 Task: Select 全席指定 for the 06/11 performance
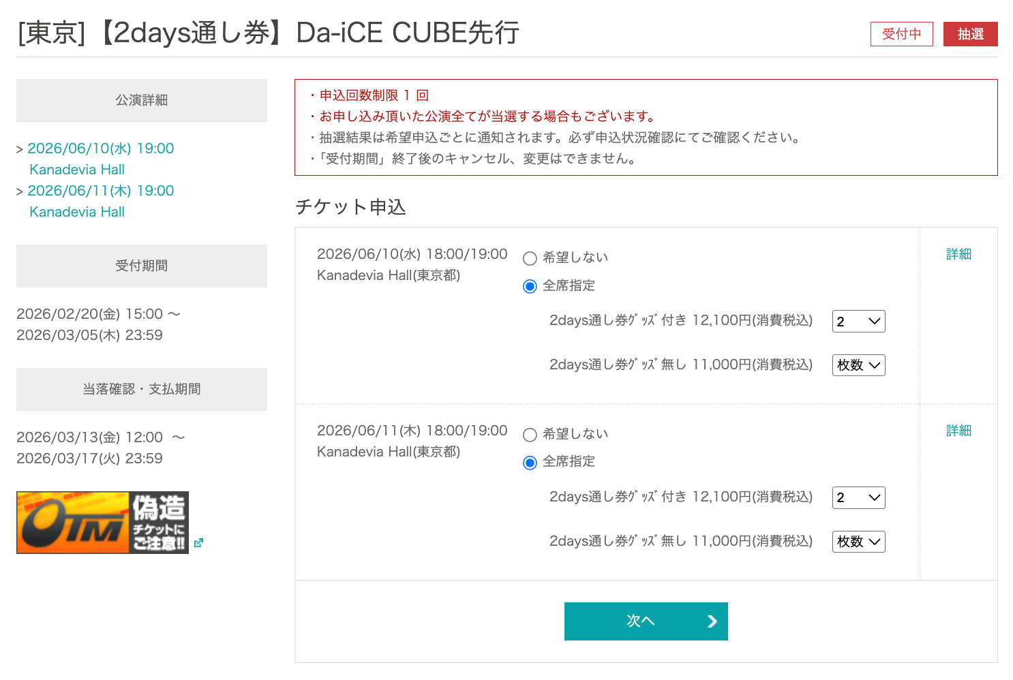tap(530, 463)
